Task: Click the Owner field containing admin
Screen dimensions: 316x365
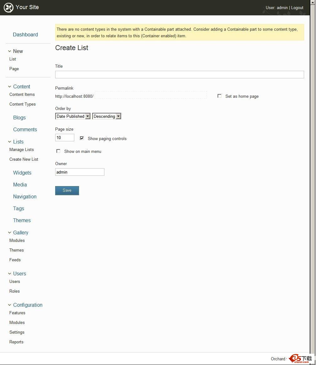Action: [x=80, y=172]
